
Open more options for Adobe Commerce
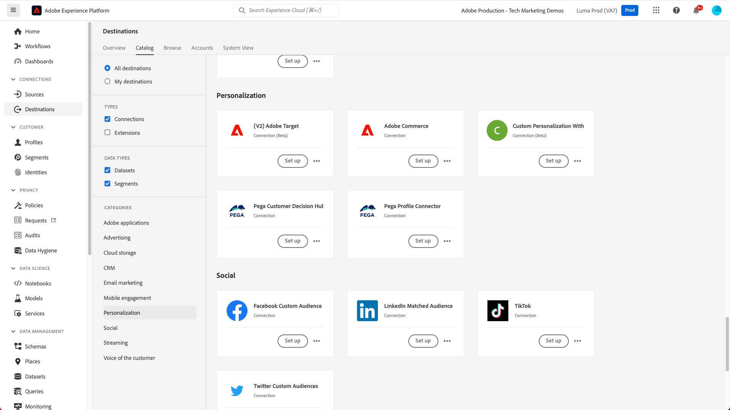tap(447, 161)
